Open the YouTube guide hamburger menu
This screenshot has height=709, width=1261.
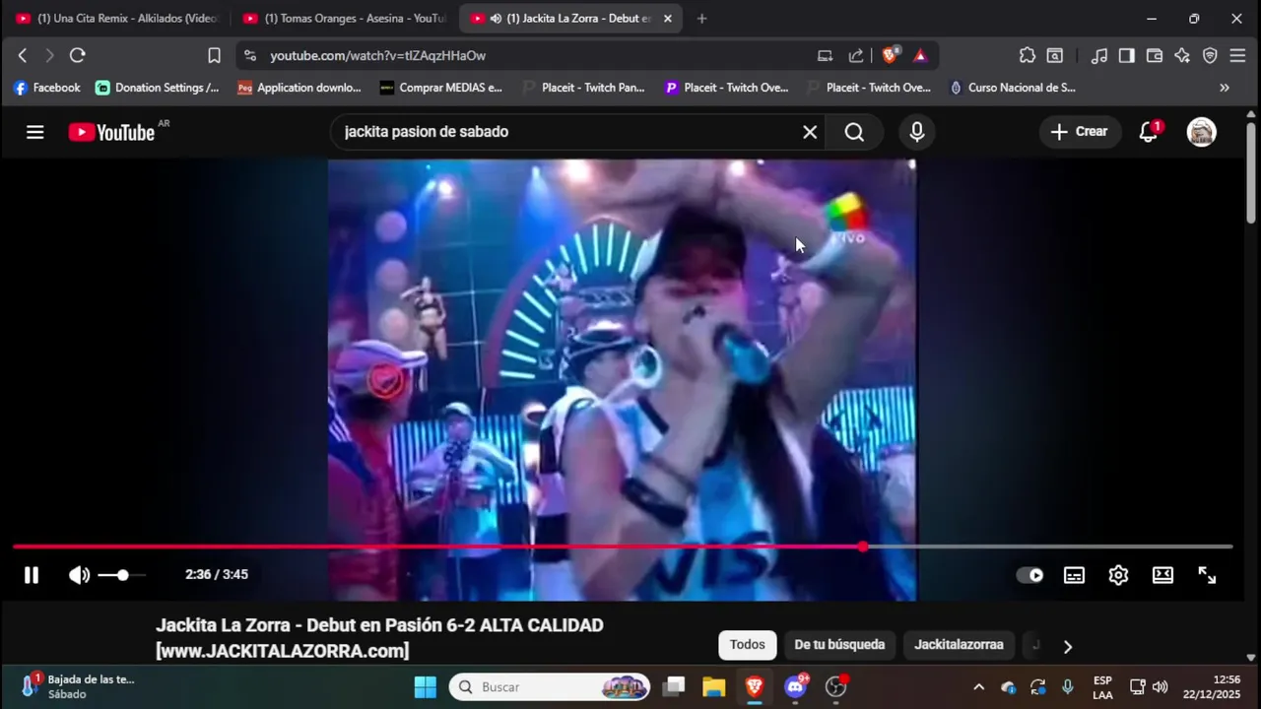(35, 132)
